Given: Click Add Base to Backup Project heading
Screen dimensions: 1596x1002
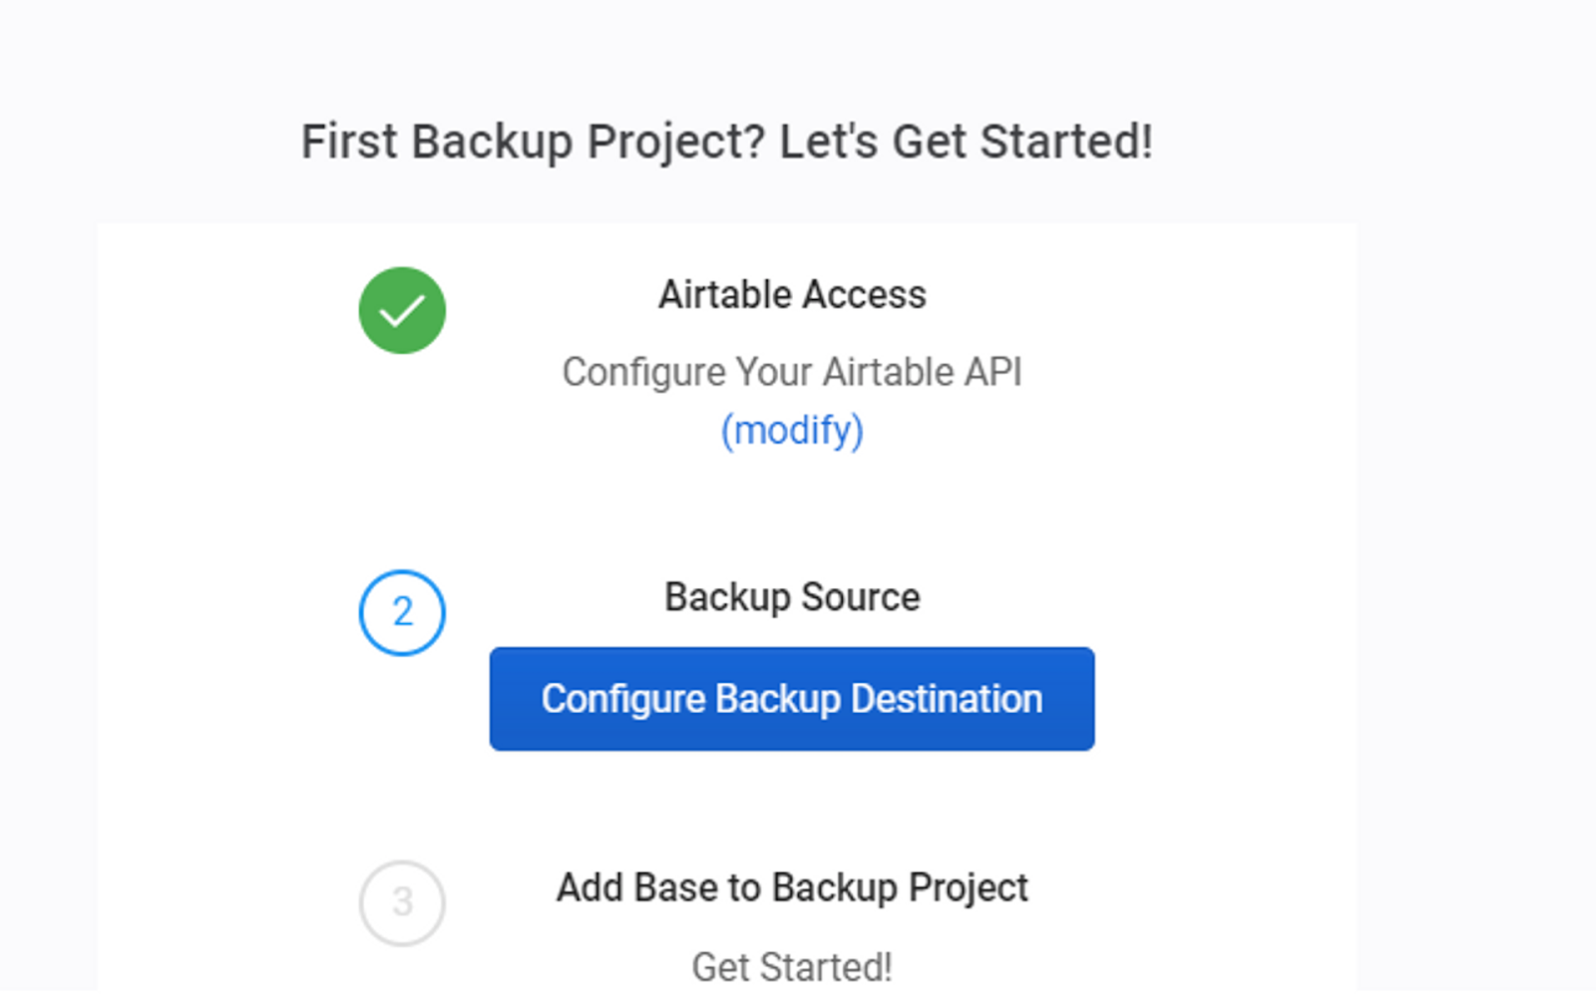Looking at the screenshot, I should (792, 887).
